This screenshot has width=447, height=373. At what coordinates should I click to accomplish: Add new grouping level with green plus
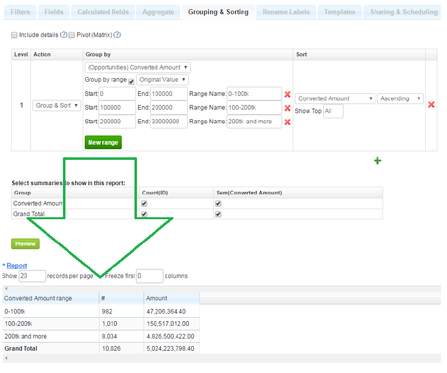point(377,161)
